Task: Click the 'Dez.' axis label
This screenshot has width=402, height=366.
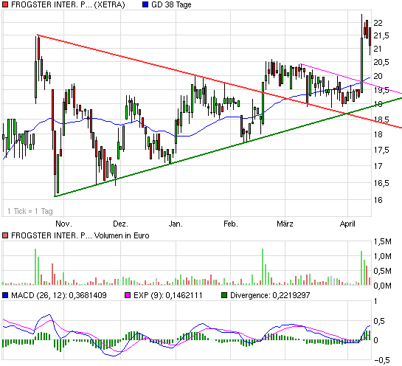Action: click(120, 224)
